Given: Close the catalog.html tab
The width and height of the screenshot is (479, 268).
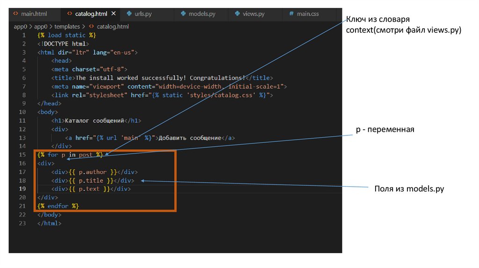Looking at the screenshot, I should [x=114, y=14].
